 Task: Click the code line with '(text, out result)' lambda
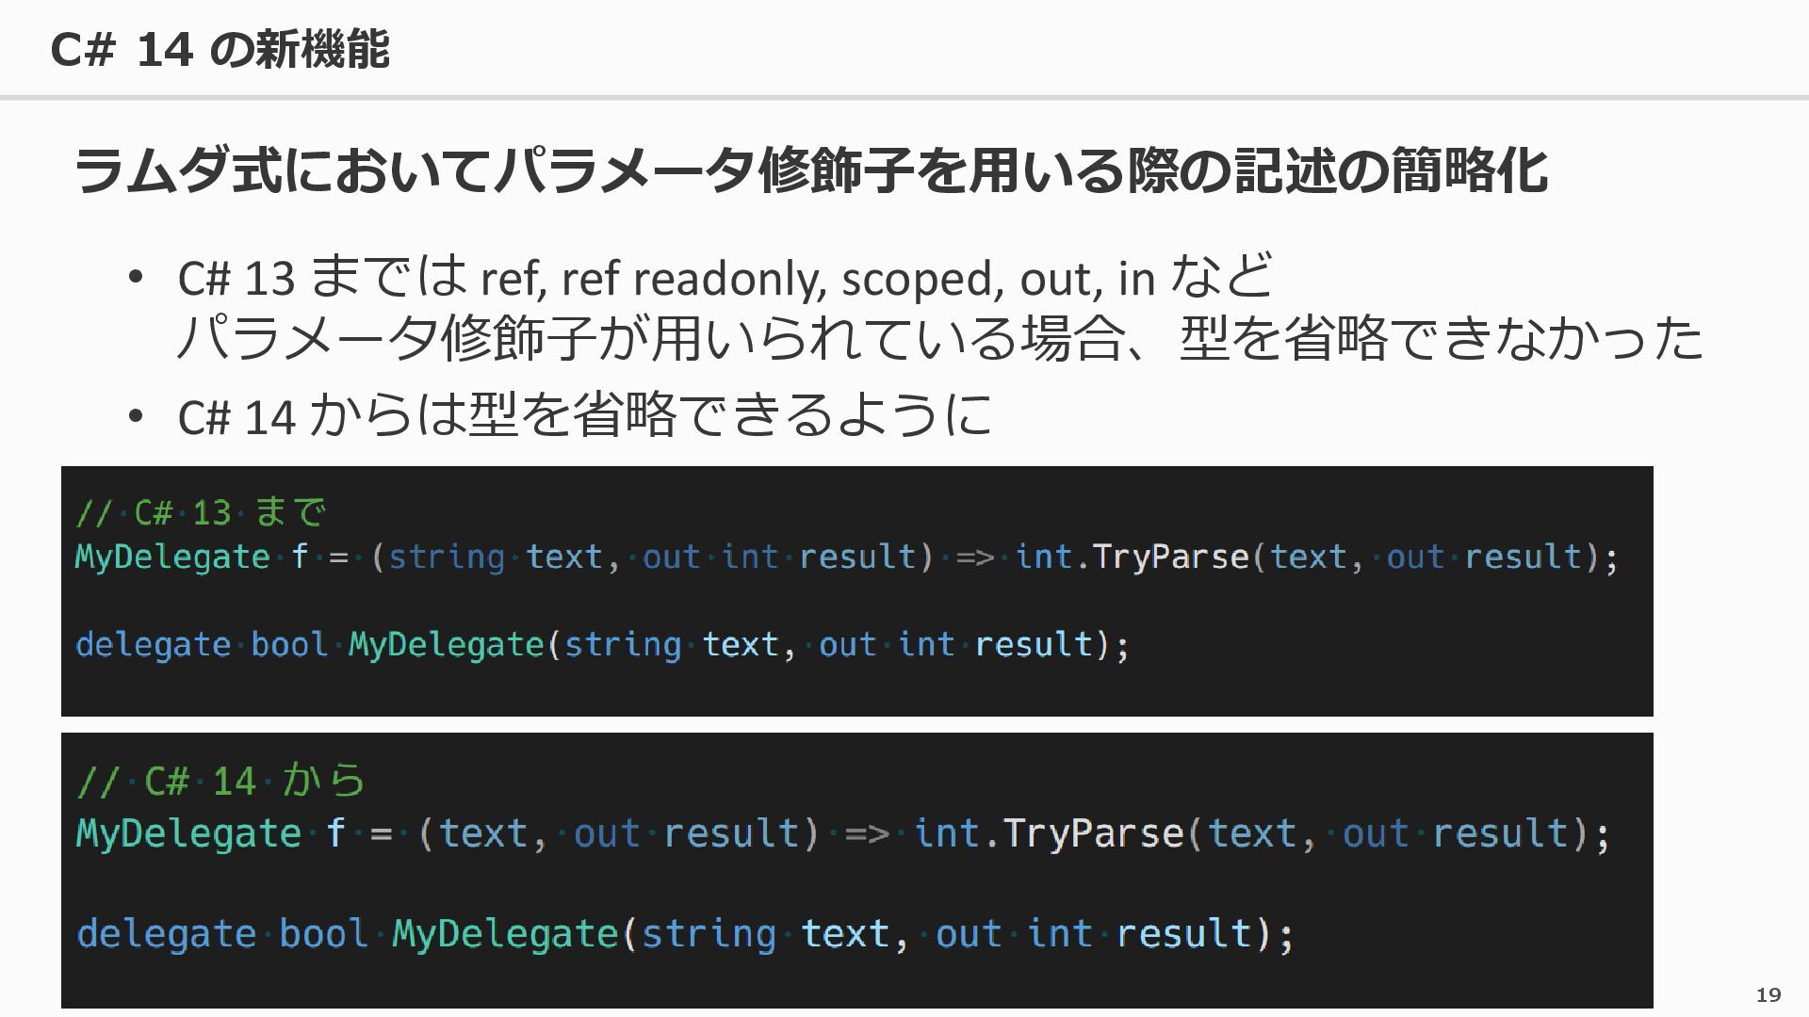pos(843,834)
